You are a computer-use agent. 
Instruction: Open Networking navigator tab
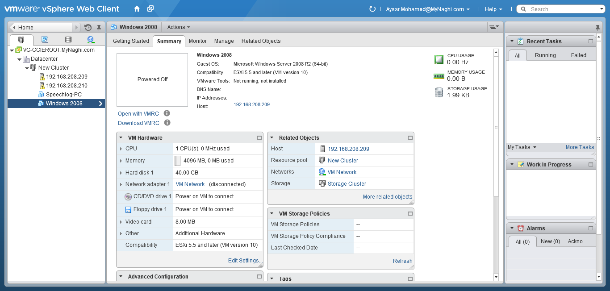(91, 40)
